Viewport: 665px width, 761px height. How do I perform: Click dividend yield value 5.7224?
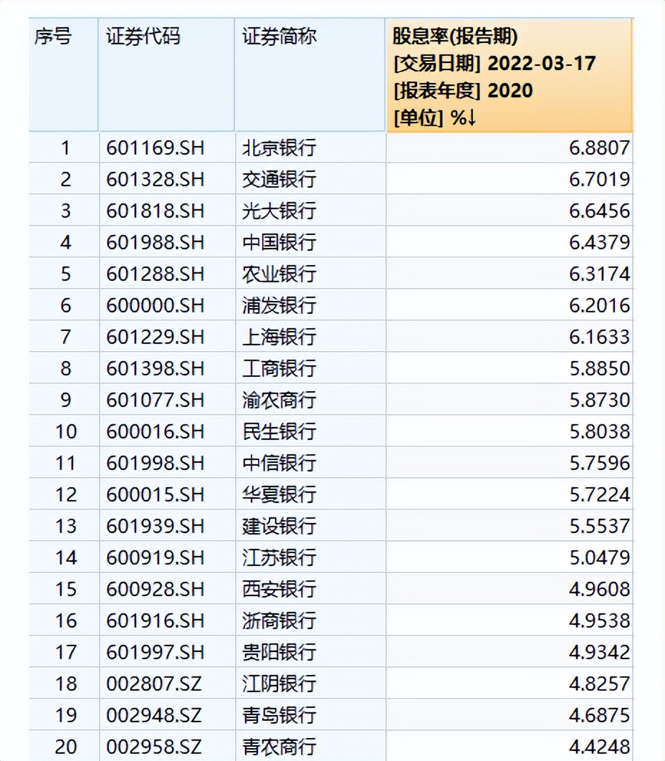tap(599, 494)
